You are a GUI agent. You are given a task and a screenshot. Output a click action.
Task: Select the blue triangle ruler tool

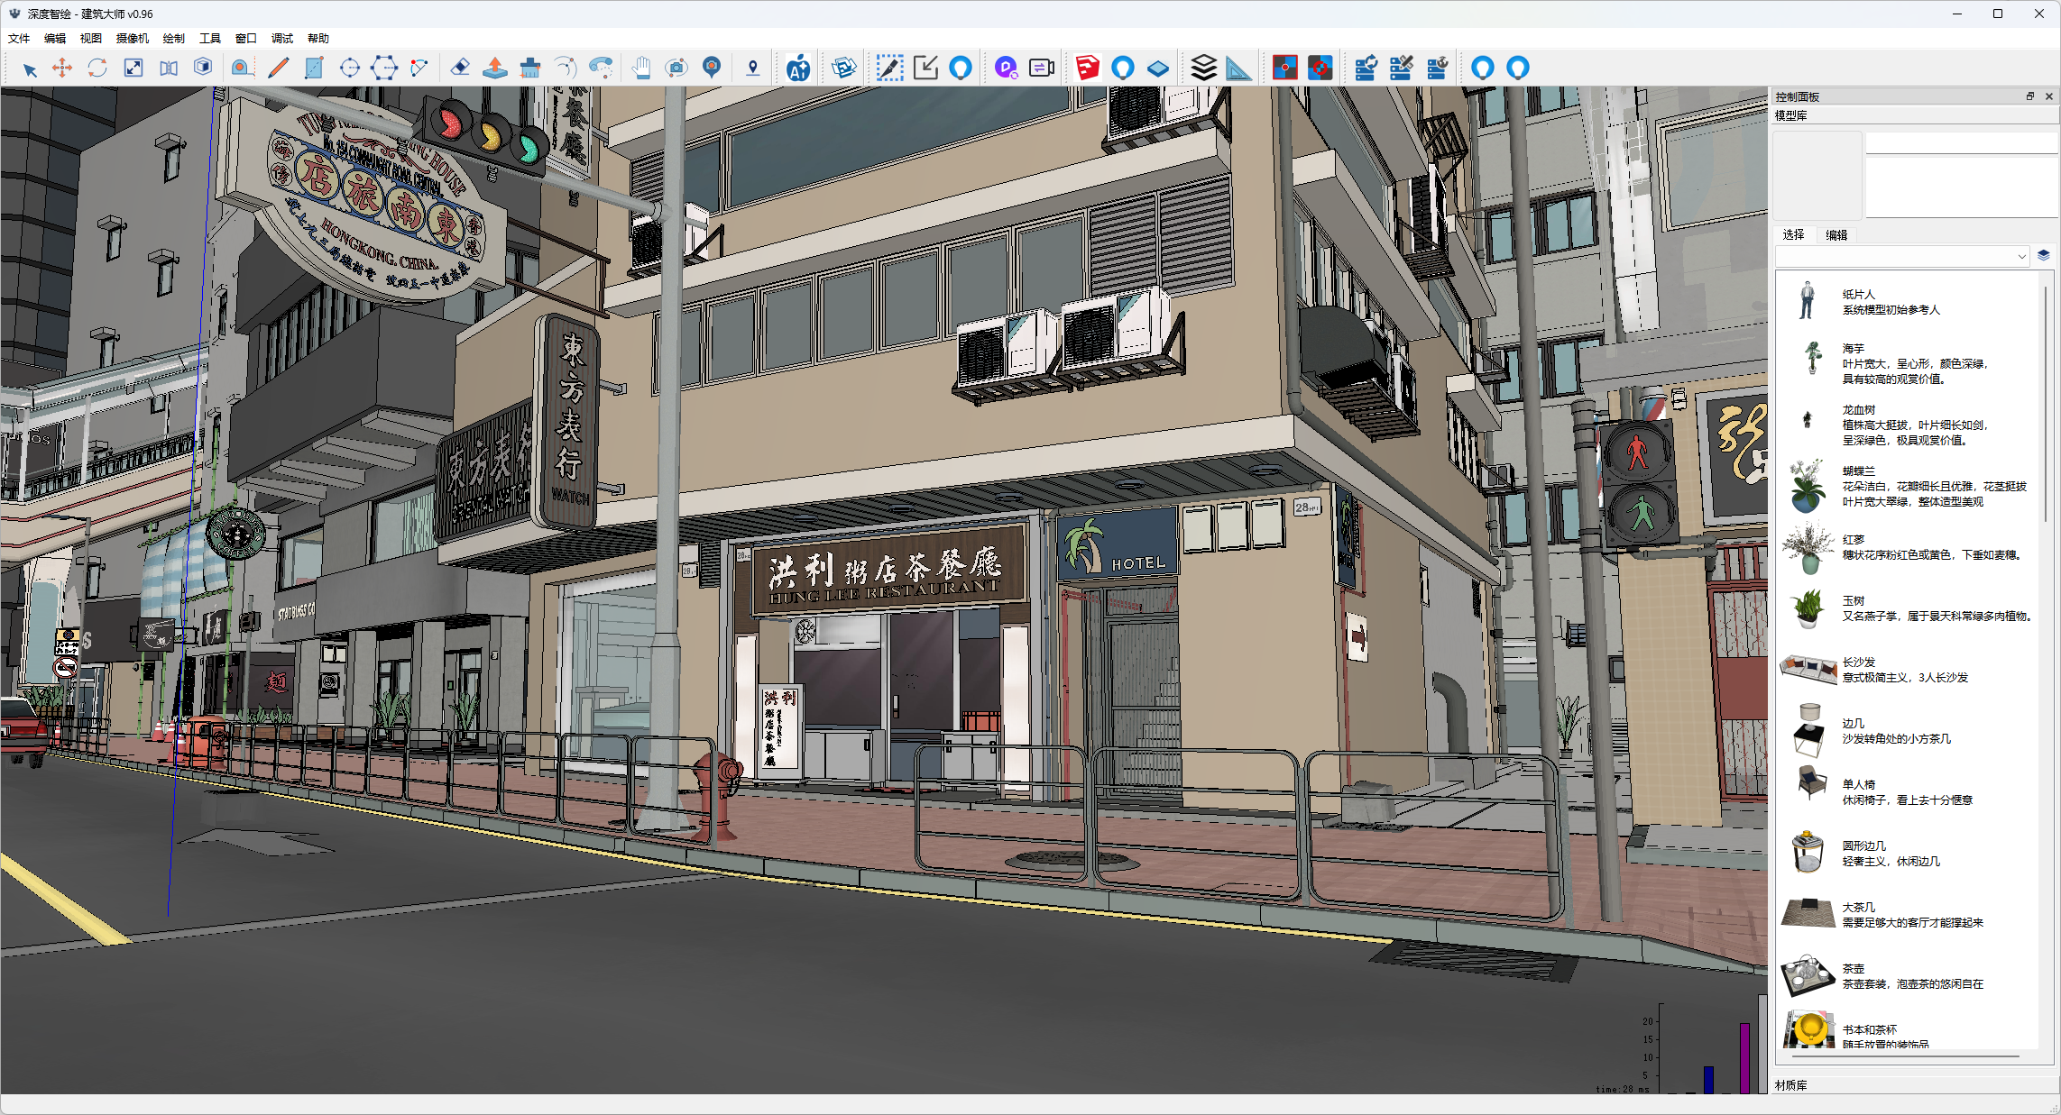click(x=1239, y=69)
